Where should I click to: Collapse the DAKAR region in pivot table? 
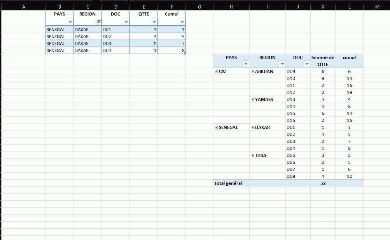[x=253, y=128]
